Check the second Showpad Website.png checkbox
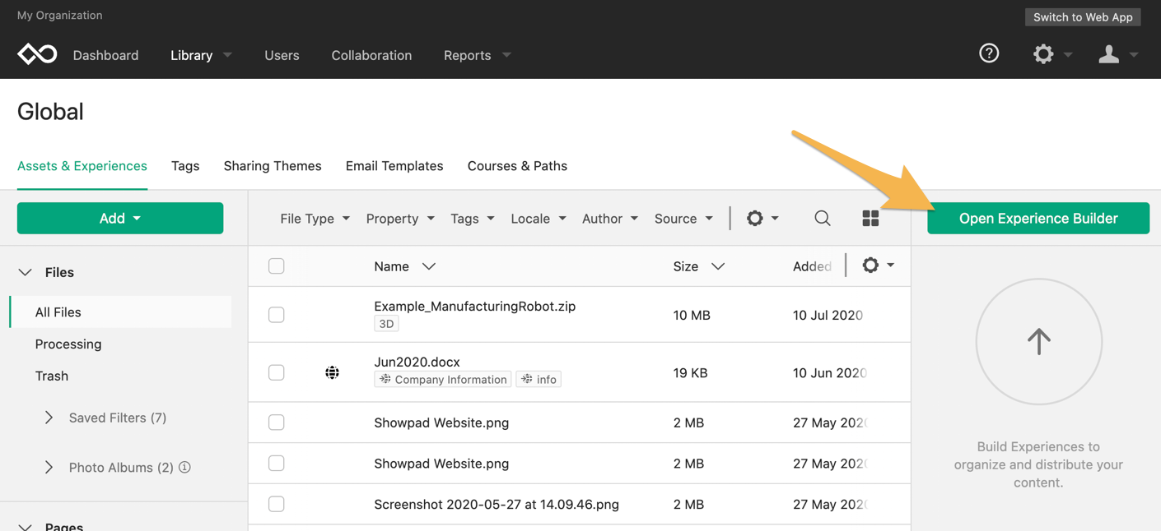 pos(277,463)
